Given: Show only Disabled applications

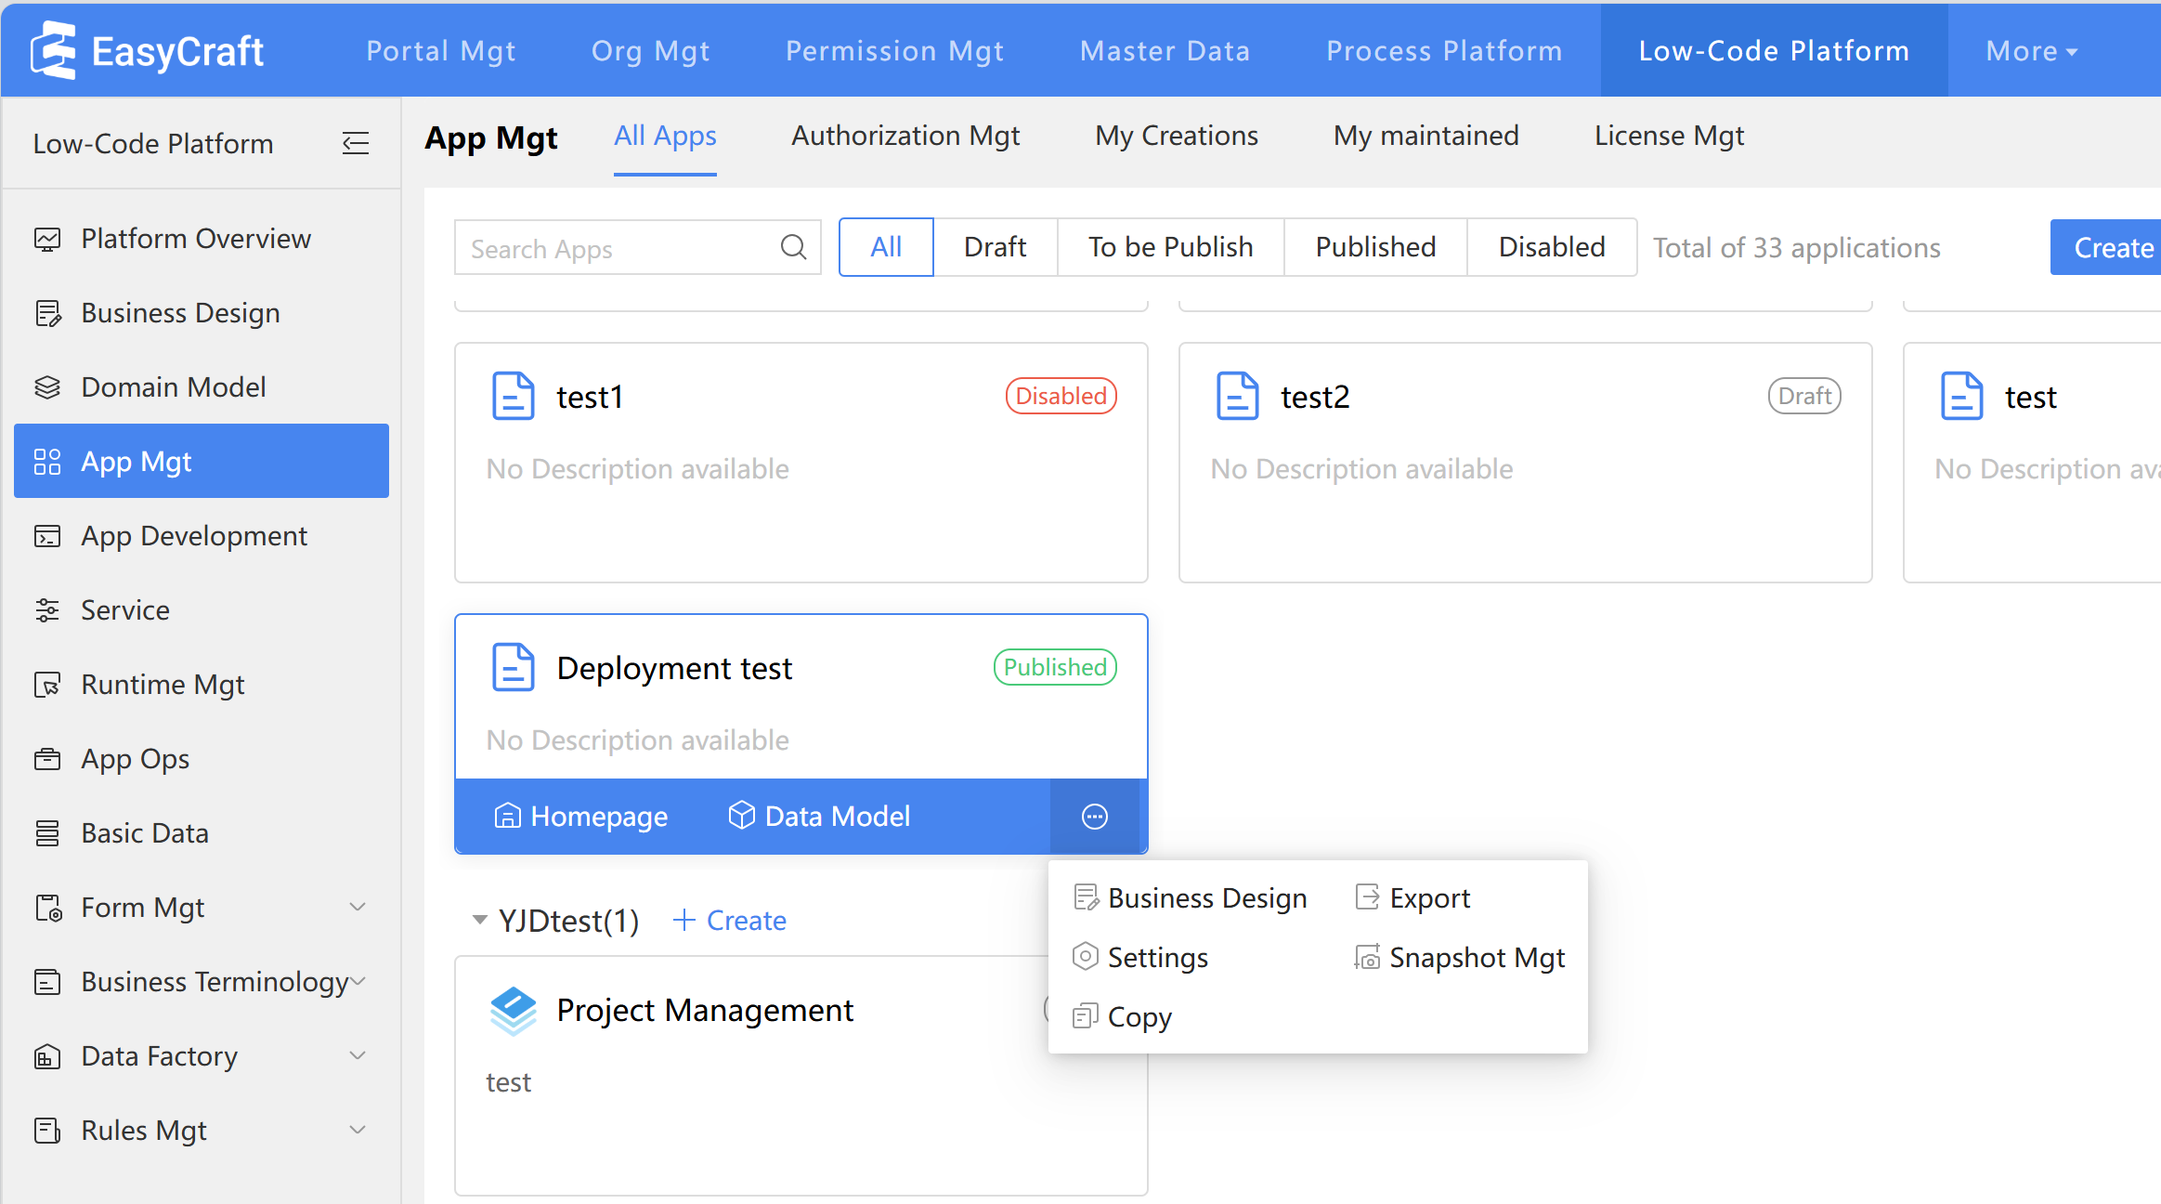Looking at the screenshot, I should click(x=1551, y=247).
